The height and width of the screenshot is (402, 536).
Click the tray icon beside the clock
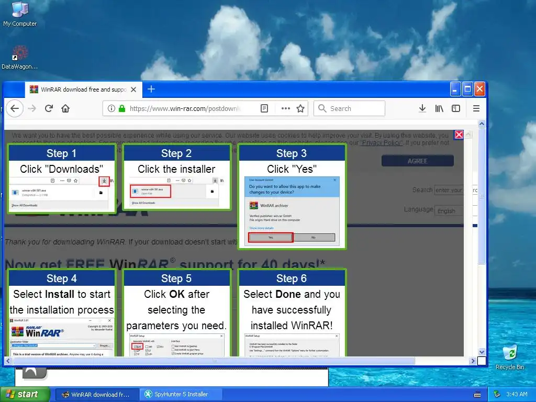(x=497, y=394)
